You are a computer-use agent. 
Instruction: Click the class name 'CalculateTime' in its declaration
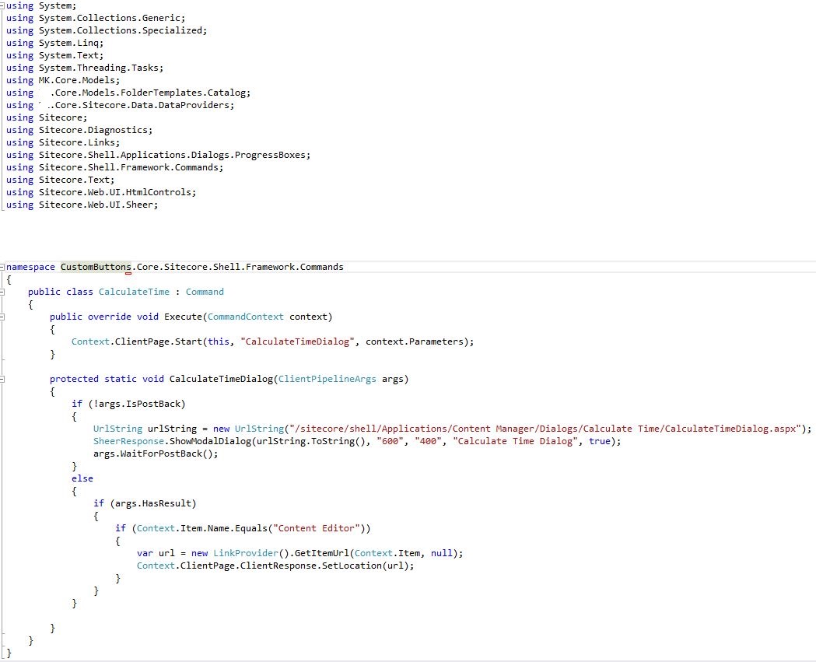pyautogui.click(x=135, y=292)
